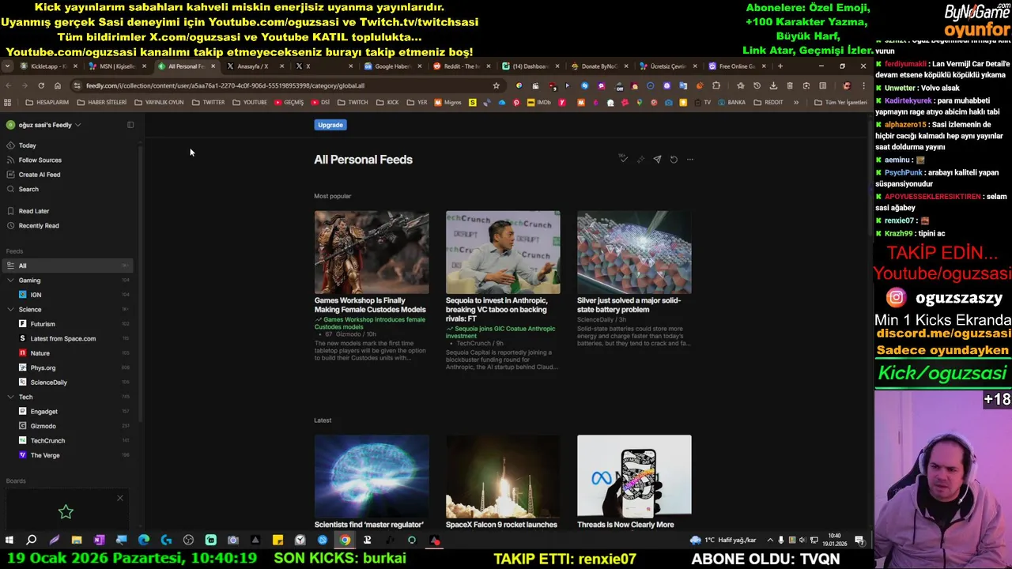Screen dimensions: 1012x569
Task: Go back in the browser
Action: [x=9, y=85]
